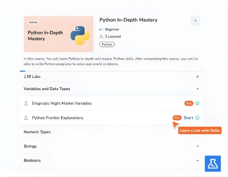Collapse all sections with the 139 Labs double chevron
Screen dimensions: 228x177
tap(198, 77)
